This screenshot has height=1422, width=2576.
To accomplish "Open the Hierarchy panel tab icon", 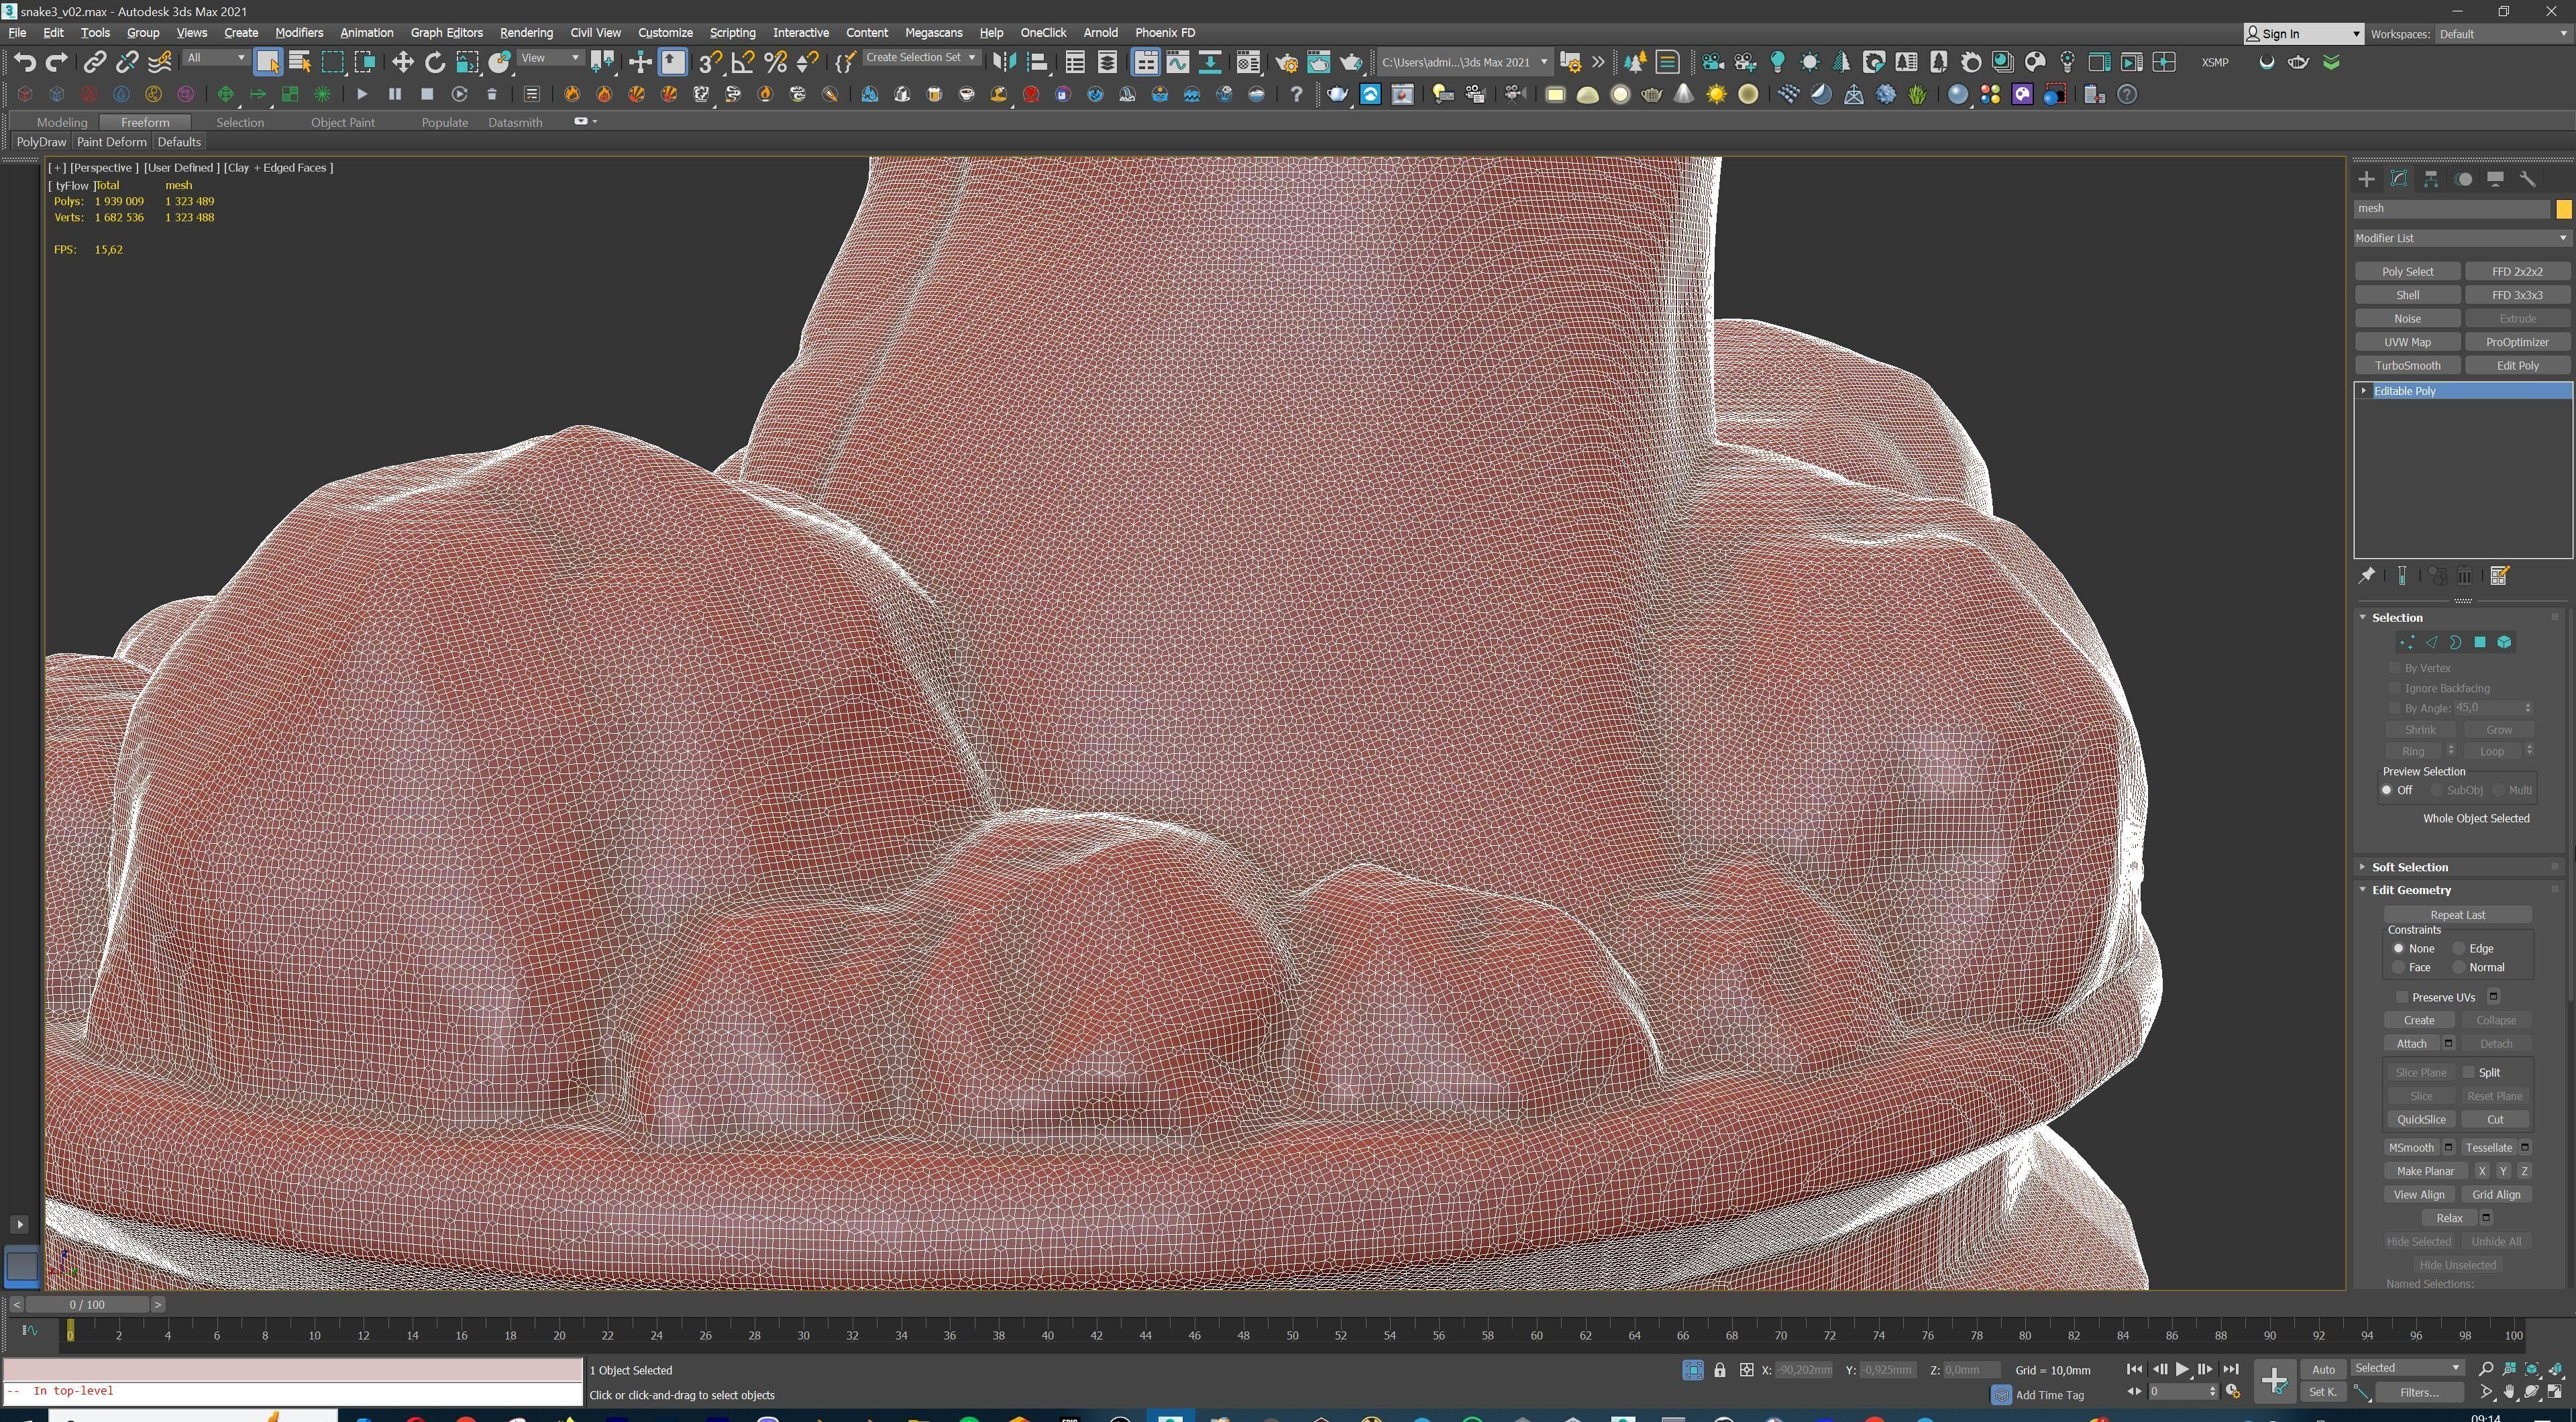I will point(2431,179).
